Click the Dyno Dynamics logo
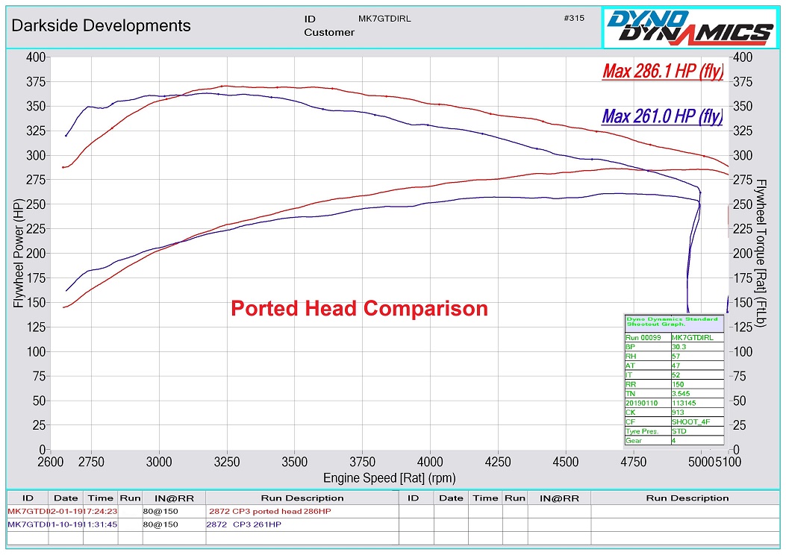The image size is (786, 555). (690, 27)
